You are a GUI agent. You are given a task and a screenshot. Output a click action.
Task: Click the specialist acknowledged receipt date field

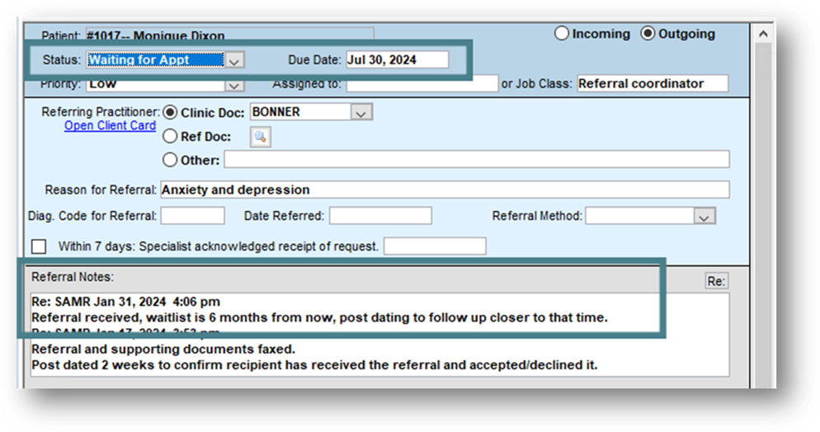[435, 246]
